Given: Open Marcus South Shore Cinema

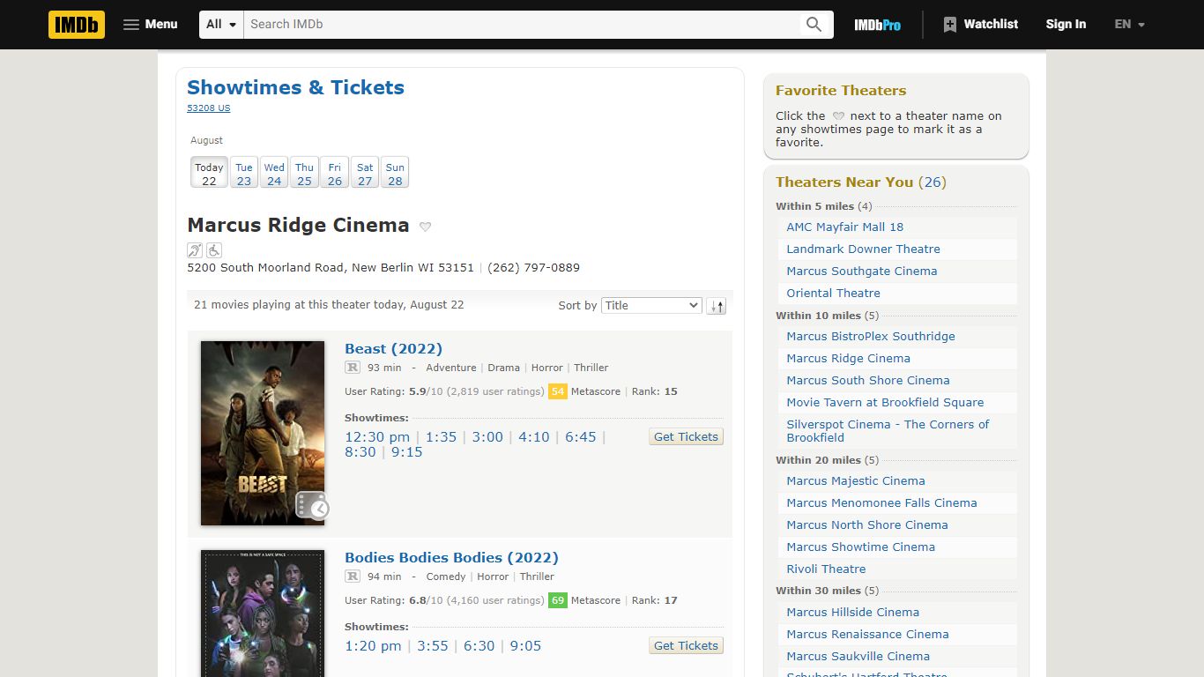Looking at the screenshot, I should pos(868,380).
